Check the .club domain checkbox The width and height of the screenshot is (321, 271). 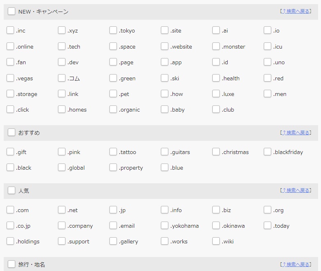pyautogui.click(x=216, y=110)
